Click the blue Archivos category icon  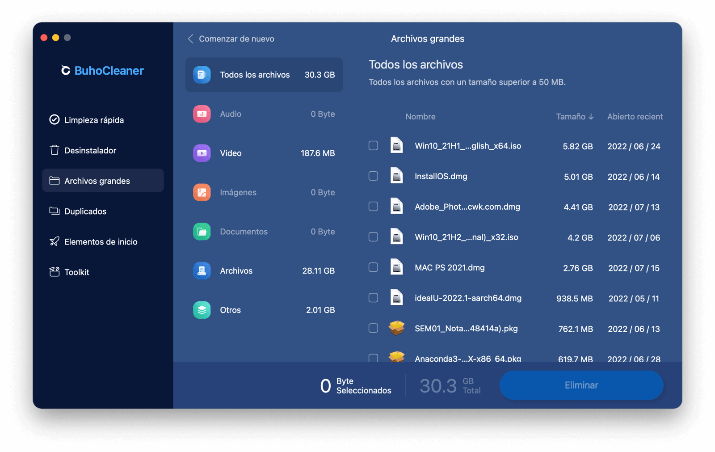(202, 270)
